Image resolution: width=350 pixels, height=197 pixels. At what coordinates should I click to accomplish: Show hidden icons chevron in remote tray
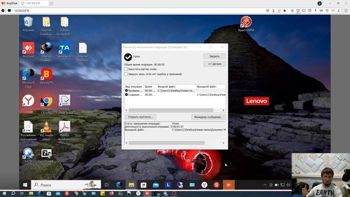point(265,185)
